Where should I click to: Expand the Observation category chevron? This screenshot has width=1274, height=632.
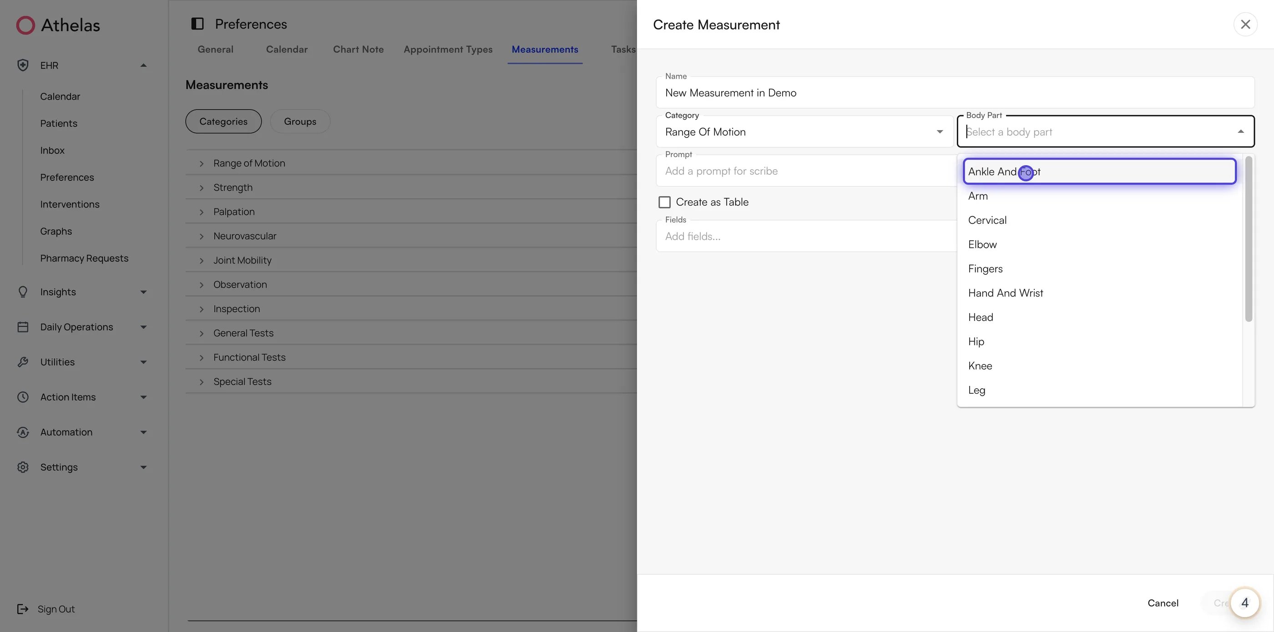pyautogui.click(x=201, y=285)
